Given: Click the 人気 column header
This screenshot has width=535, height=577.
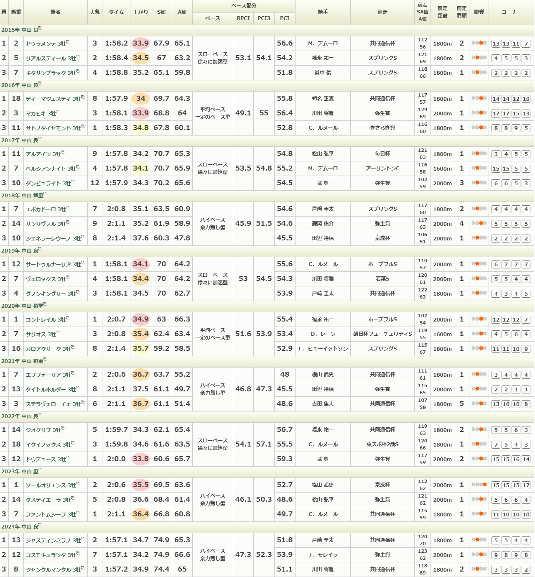Looking at the screenshot, I should tap(95, 12).
